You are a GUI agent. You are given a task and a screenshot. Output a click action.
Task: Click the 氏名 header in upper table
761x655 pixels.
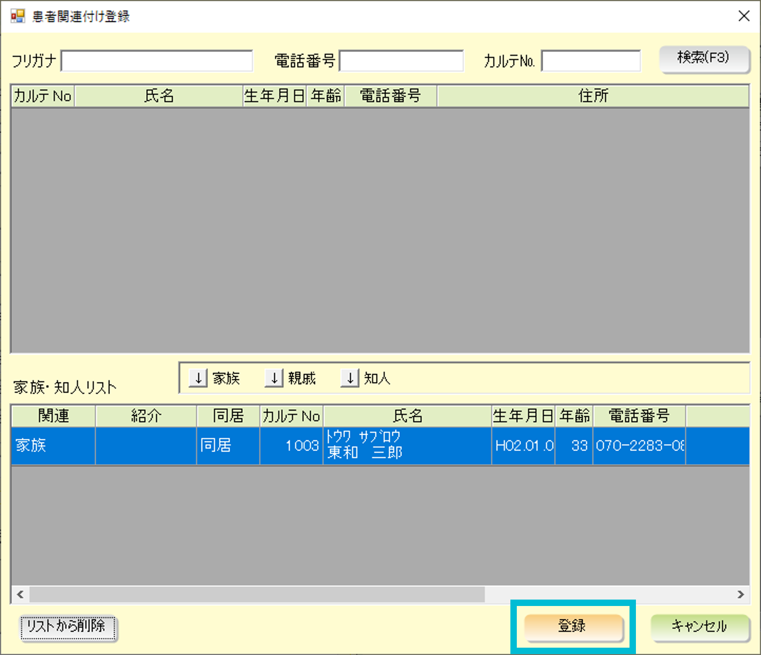(x=159, y=96)
